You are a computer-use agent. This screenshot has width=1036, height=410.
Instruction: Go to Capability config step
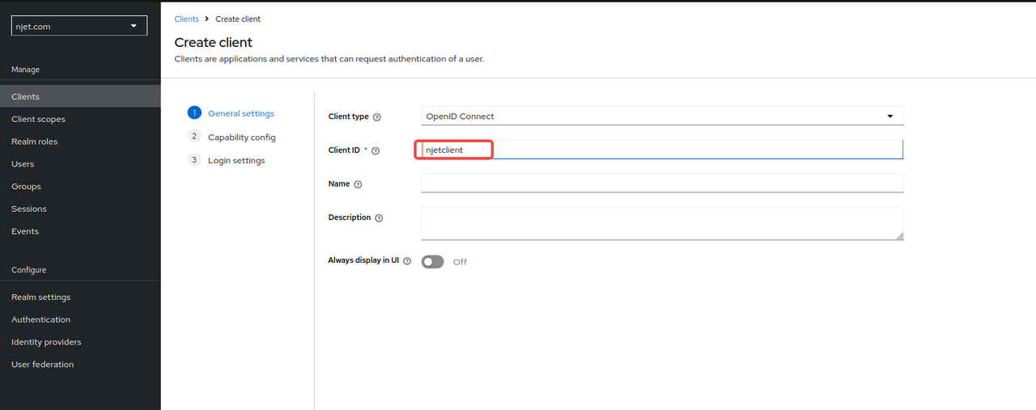pyautogui.click(x=241, y=137)
